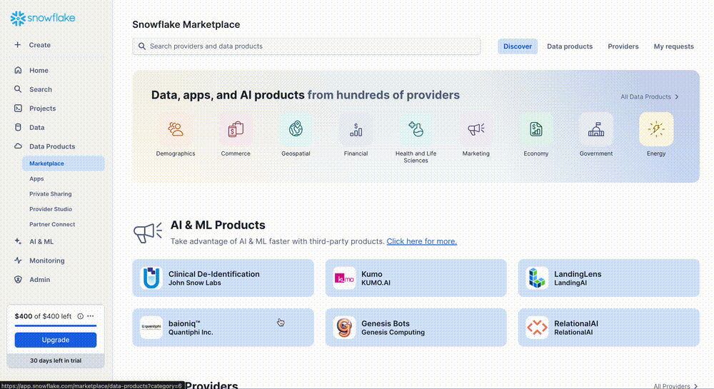
Task: Click the Upgrade button
Action: click(x=56, y=340)
